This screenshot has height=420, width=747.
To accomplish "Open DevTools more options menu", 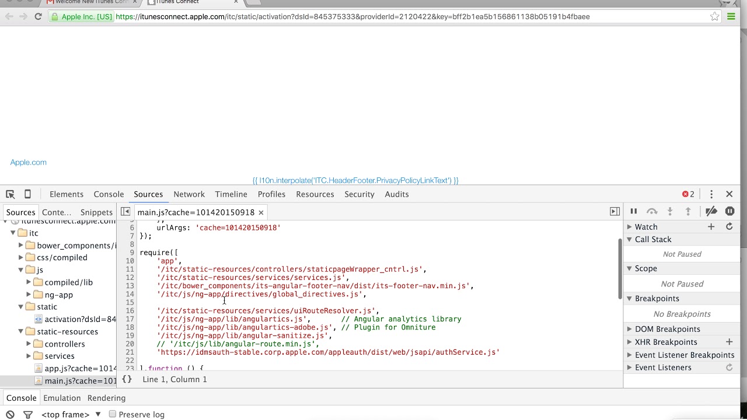I will click(711, 194).
